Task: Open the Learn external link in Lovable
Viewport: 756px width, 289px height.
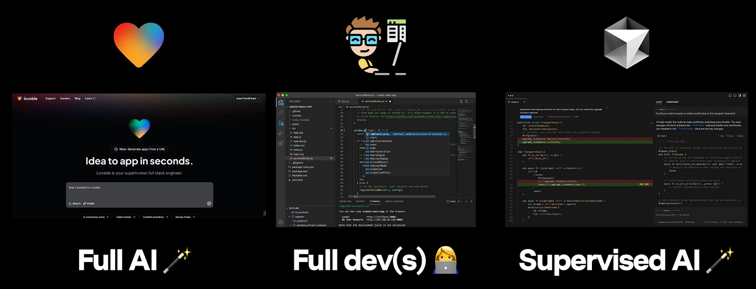Action: click(x=90, y=98)
